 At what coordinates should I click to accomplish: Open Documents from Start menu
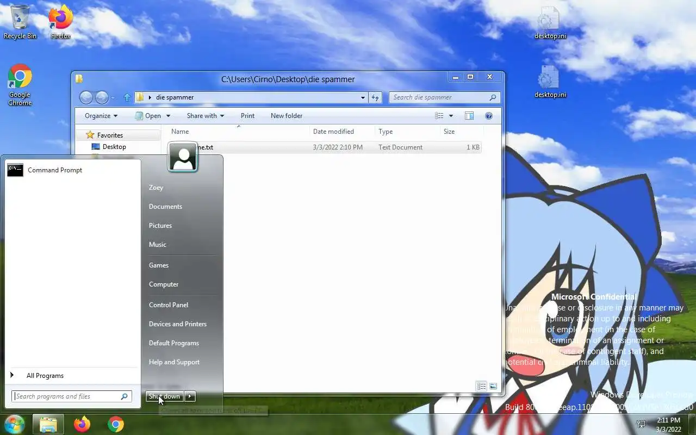click(x=165, y=207)
